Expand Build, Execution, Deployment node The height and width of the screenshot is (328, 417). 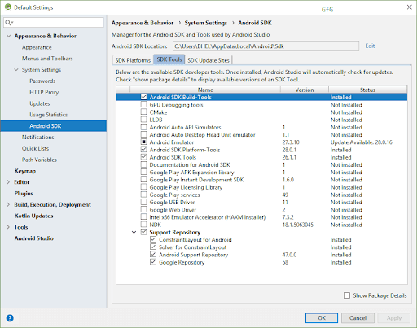[x=8, y=204]
